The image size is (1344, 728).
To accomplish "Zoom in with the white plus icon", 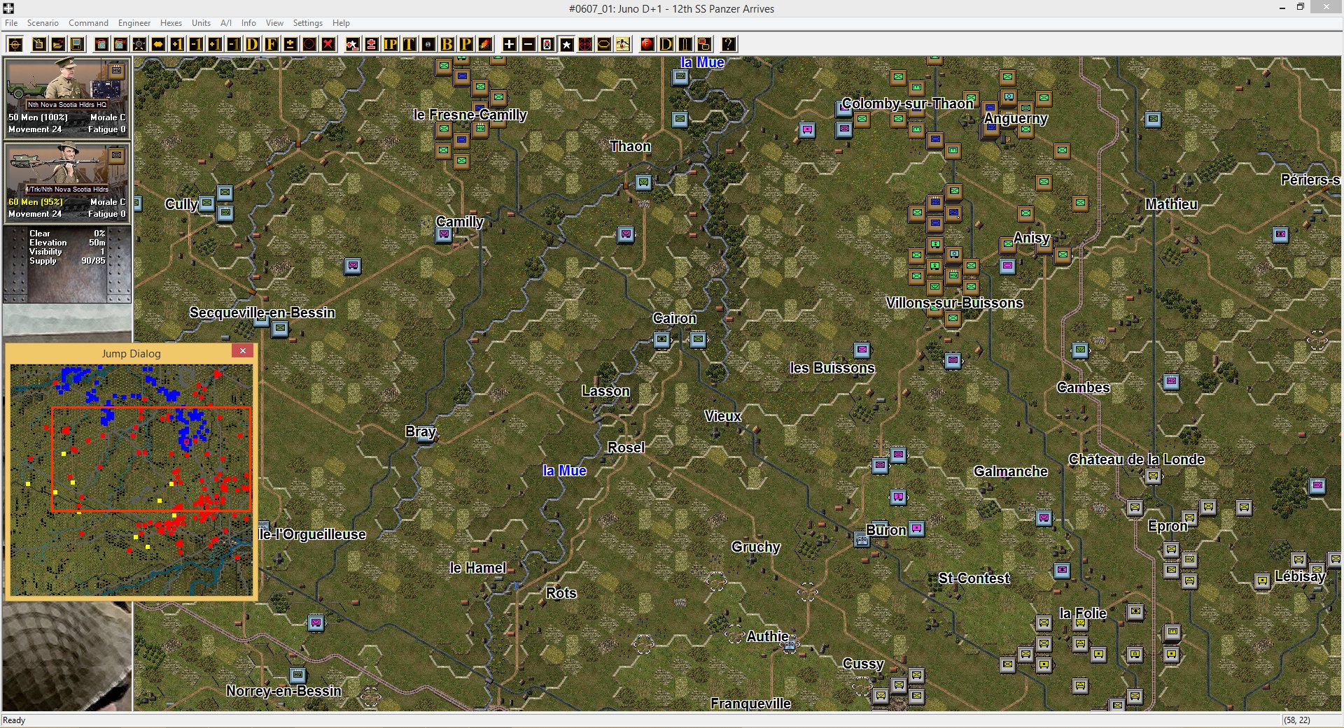I will [x=510, y=45].
